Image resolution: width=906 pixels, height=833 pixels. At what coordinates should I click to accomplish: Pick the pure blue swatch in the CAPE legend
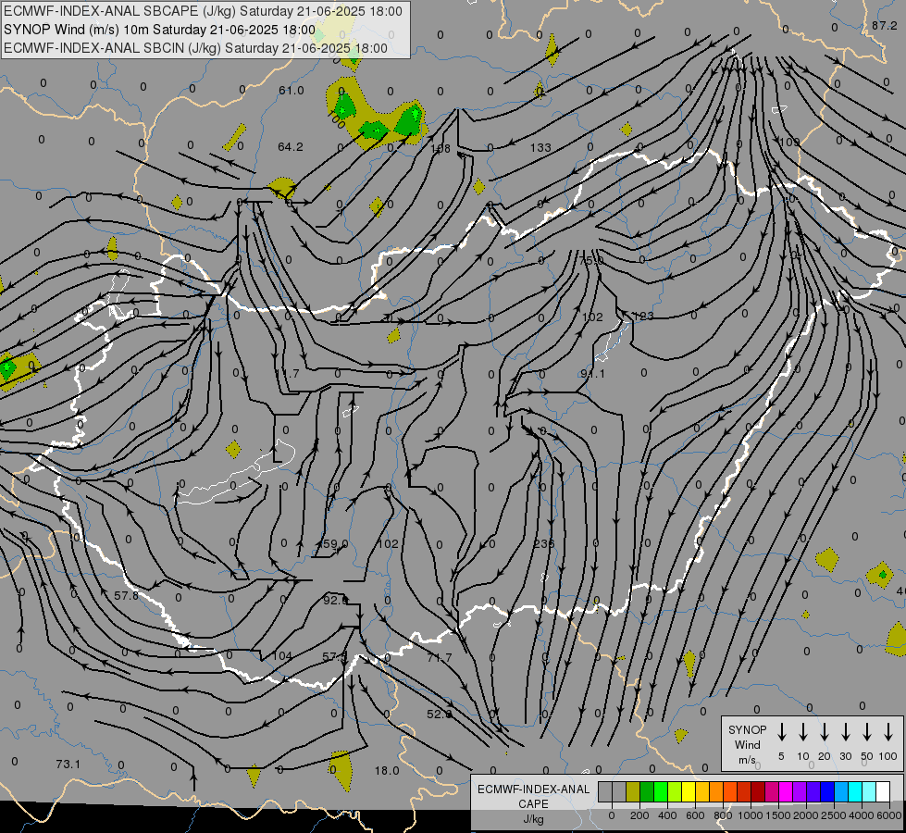[x=828, y=791]
